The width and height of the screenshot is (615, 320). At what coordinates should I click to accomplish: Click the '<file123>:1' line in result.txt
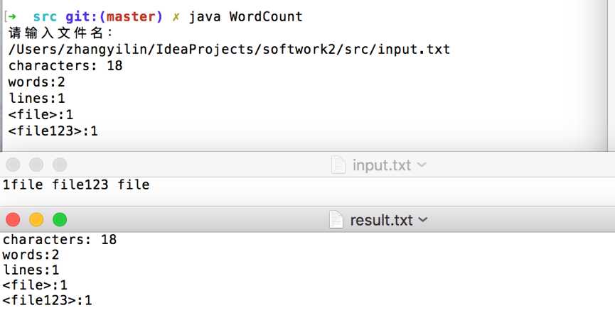[47, 300]
